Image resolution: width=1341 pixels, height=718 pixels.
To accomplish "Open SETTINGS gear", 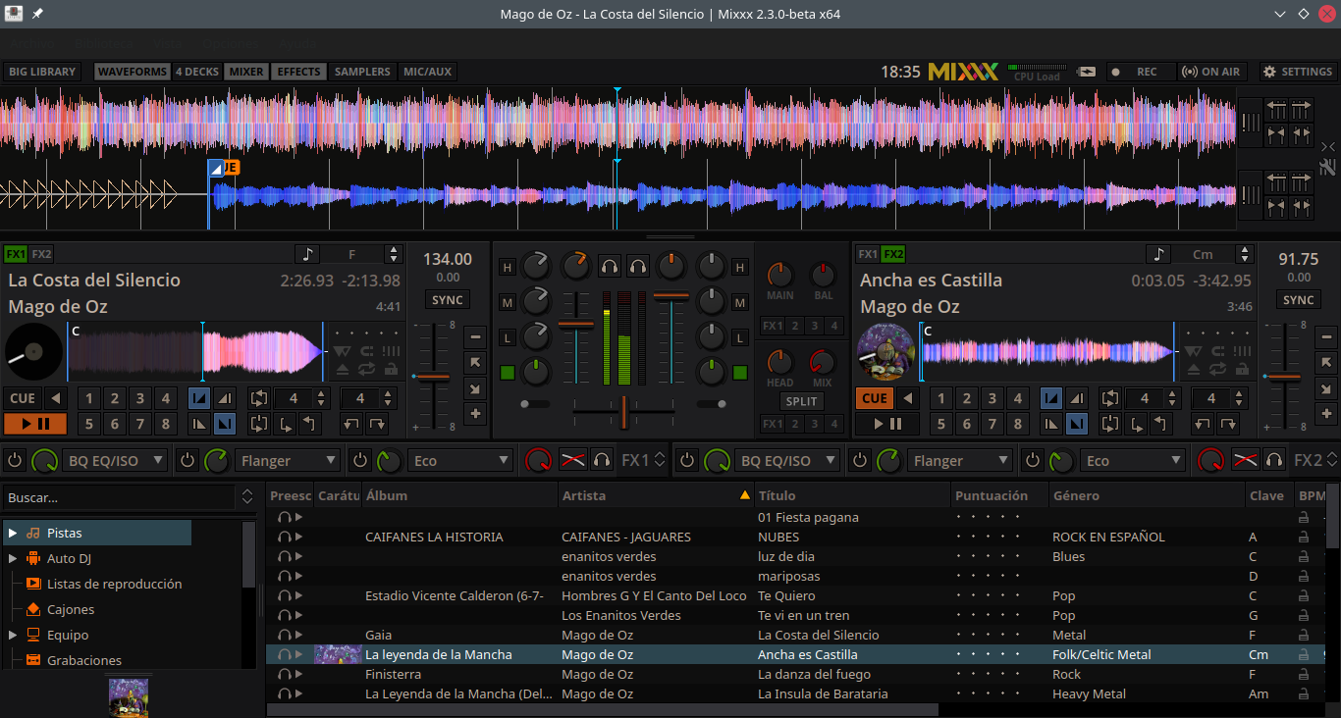I will (x=1298, y=72).
